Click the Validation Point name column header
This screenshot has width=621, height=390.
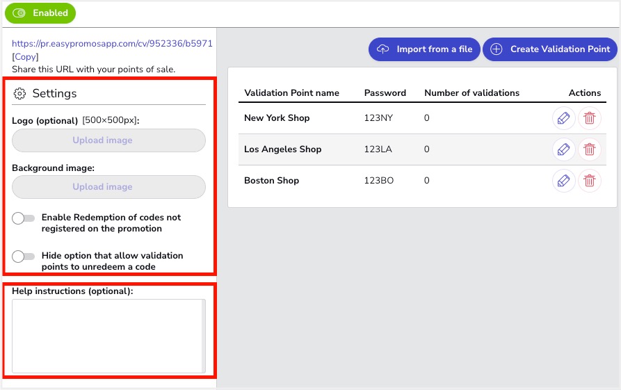click(x=291, y=92)
